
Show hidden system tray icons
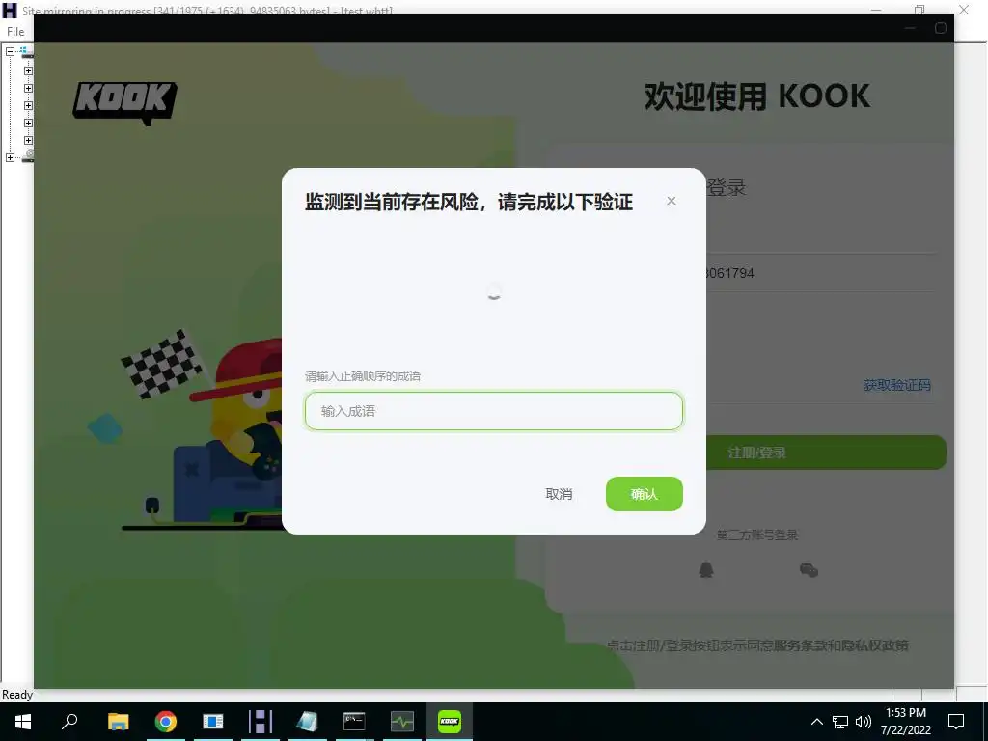816,722
